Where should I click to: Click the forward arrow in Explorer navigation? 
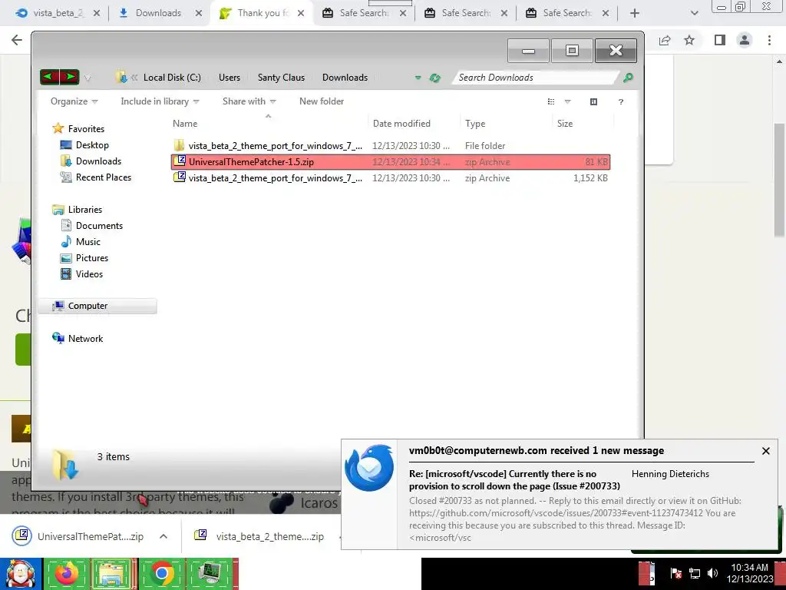[70, 77]
